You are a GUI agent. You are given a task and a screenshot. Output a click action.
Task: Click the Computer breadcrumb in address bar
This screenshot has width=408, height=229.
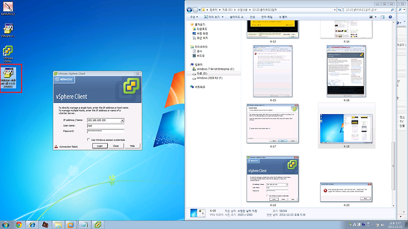214,10
